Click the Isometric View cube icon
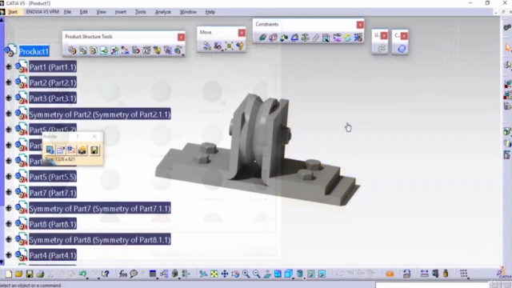Screen dimensions: 512x288 288,274
